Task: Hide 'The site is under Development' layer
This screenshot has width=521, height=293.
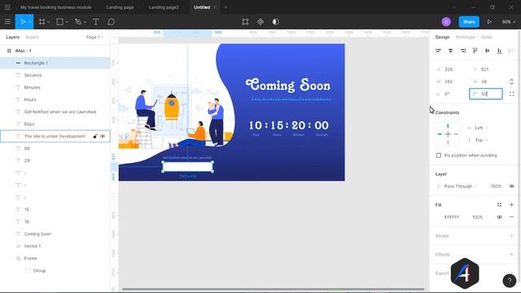Action: pos(103,136)
